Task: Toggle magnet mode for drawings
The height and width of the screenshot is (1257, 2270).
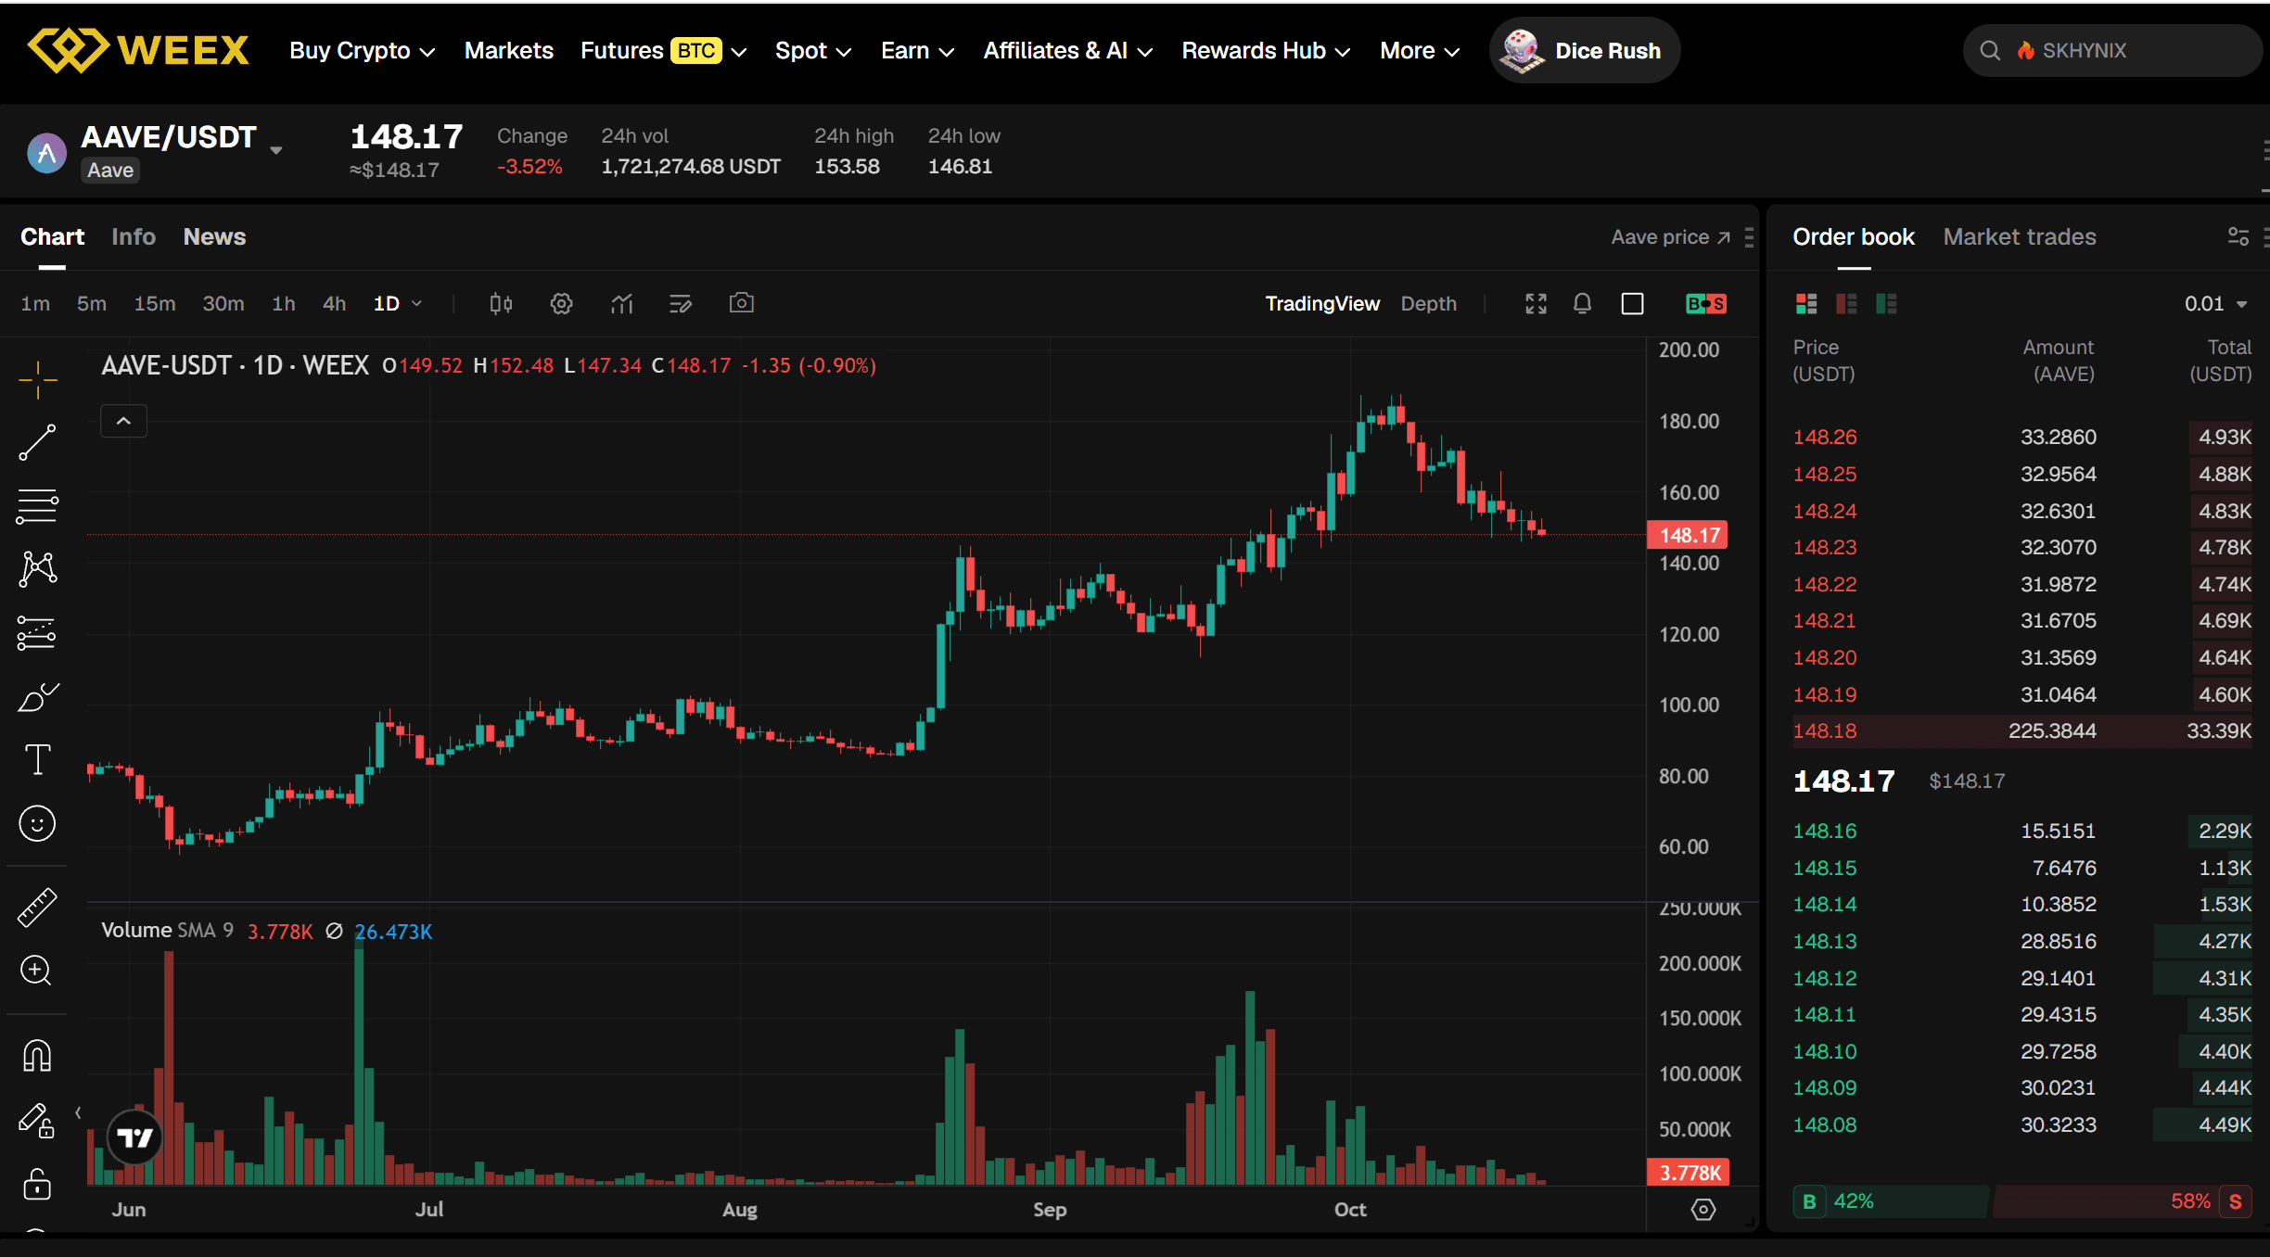Action: 37,1055
